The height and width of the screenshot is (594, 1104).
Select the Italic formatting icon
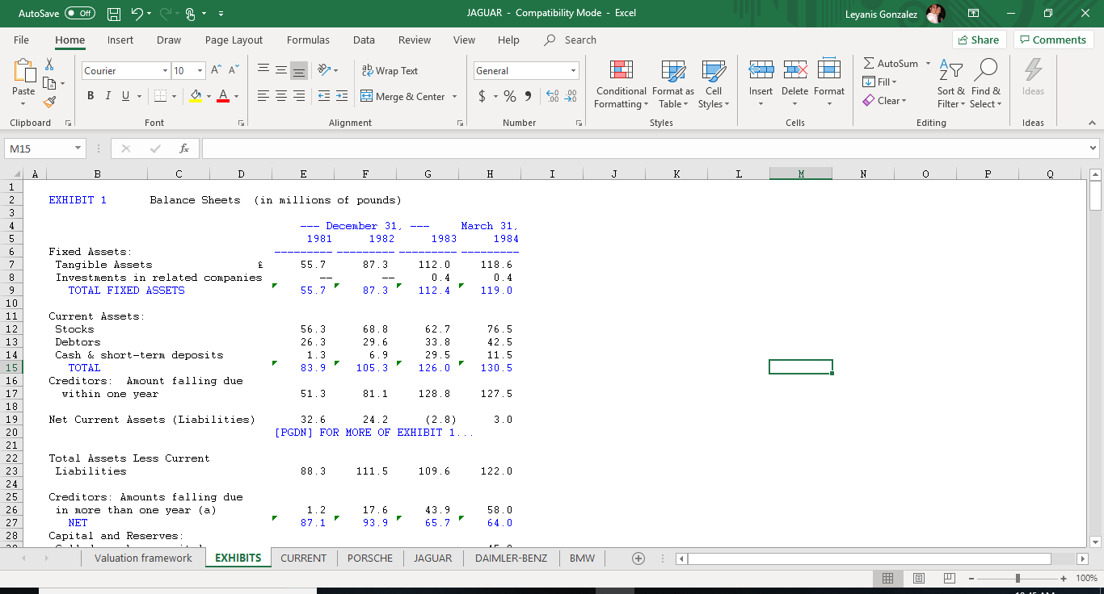point(107,96)
